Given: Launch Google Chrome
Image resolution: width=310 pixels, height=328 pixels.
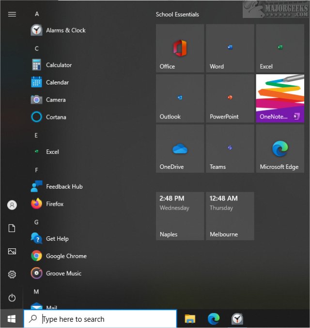Looking at the screenshot, I should (x=59, y=256).
